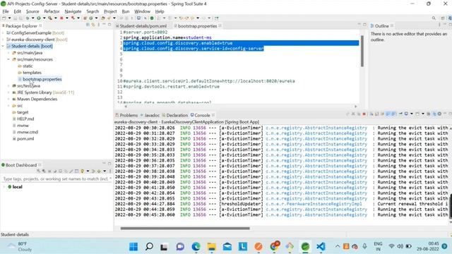
Task: Toggle the filter box icon in Boot Dashboard toolbar
Action: pyautogui.click(x=76, y=171)
